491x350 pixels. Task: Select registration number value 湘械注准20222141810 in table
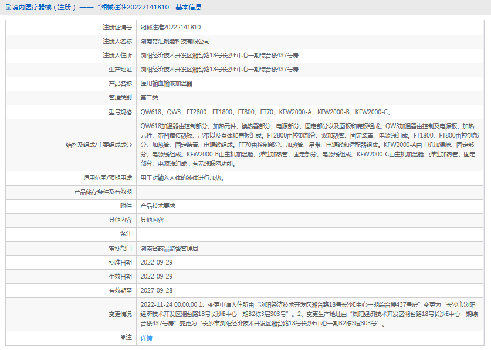tap(171, 27)
